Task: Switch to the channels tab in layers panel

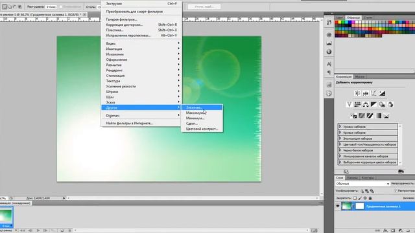Action: 352,178
